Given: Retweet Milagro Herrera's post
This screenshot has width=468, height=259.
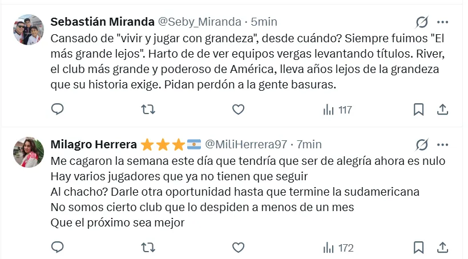Looking at the screenshot, I should (x=148, y=248).
